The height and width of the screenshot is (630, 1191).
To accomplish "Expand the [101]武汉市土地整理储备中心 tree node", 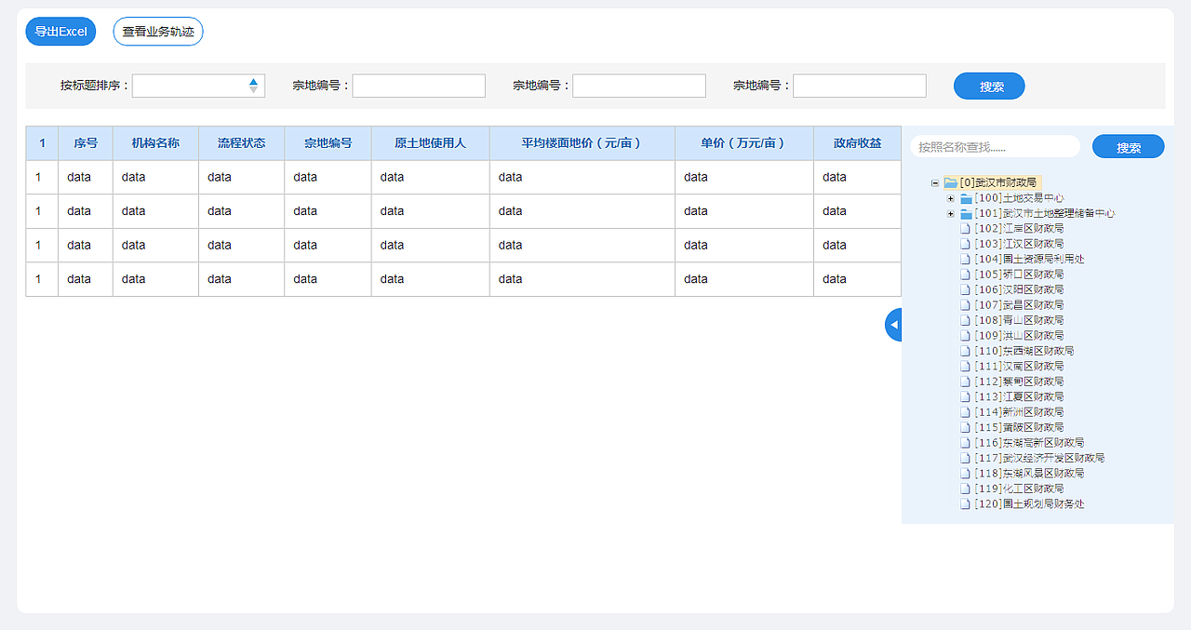I will (x=951, y=213).
